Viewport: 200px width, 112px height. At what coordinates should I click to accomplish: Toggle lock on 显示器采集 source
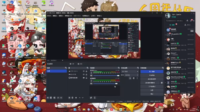pos(86,78)
